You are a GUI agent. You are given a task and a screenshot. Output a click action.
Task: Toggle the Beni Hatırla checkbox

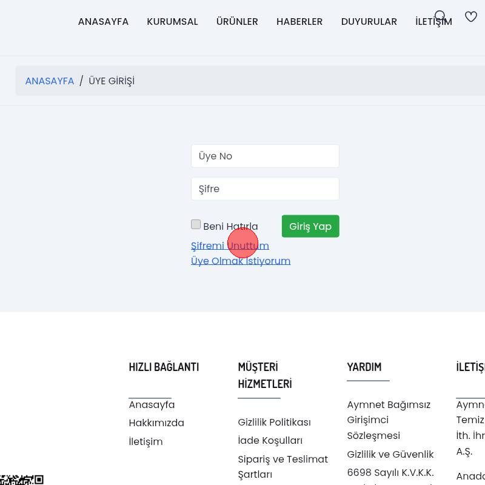(x=196, y=225)
